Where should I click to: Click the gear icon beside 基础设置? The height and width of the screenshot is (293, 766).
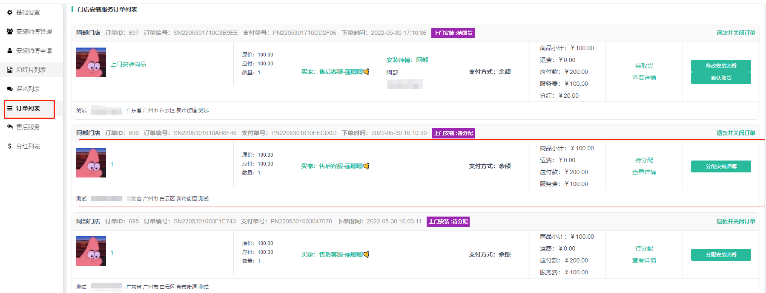click(10, 13)
